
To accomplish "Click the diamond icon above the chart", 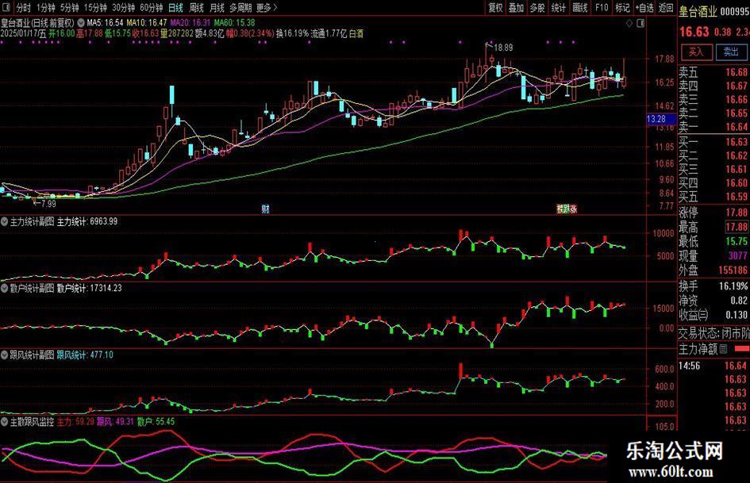I will [629, 23].
